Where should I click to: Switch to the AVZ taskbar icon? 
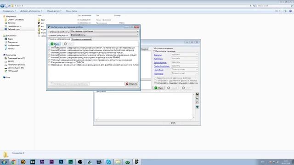(x=137, y=162)
